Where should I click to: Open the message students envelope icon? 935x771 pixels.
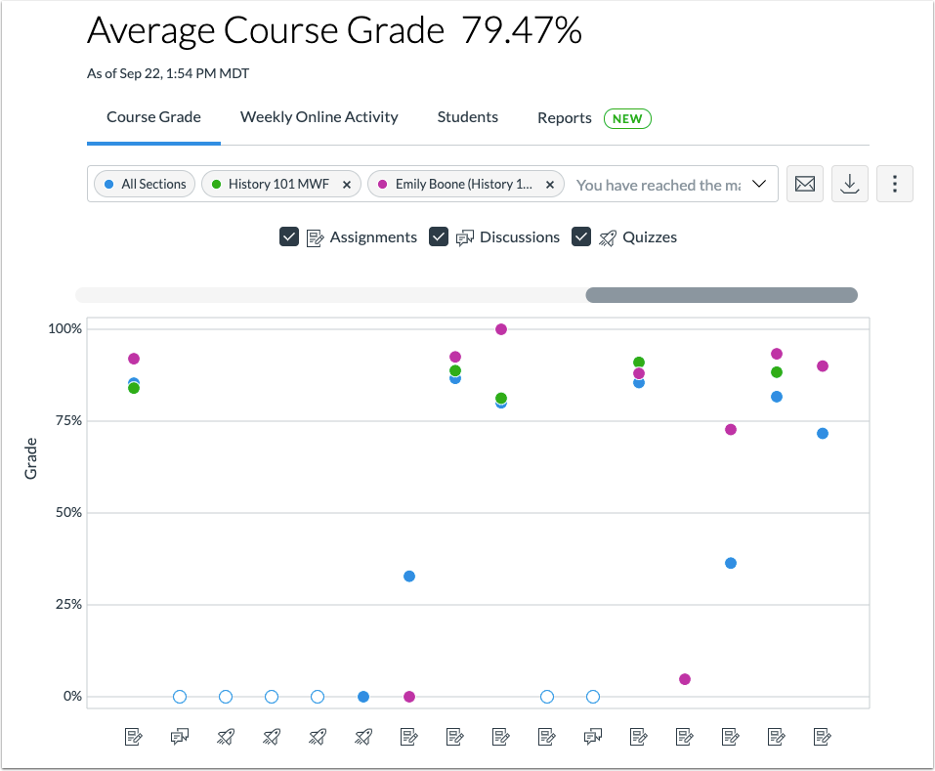coord(804,184)
